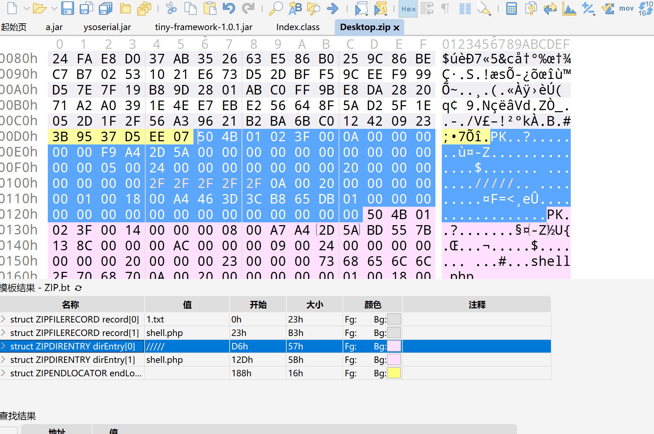Click the Checksum tool icon
This screenshot has height=434, width=654.
tap(608, 8)
